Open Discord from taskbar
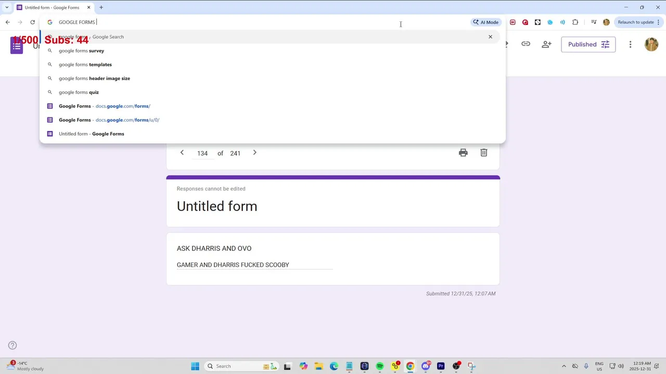 pyautogui.click(x=426, y=366)
